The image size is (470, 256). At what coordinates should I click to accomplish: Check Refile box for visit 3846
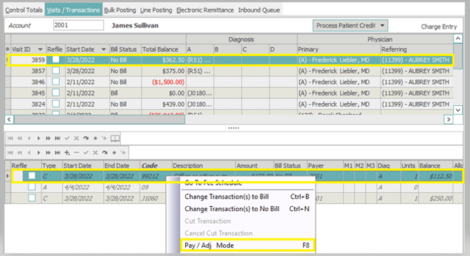(55, 81)
